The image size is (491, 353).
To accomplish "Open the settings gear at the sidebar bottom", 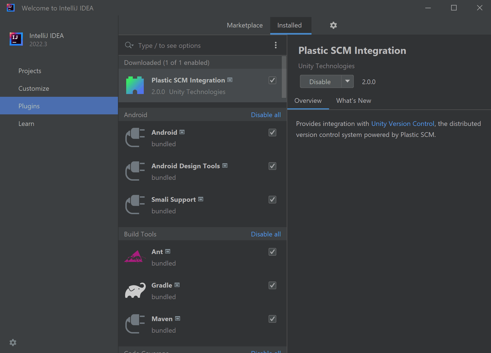I will pos(13,343).
